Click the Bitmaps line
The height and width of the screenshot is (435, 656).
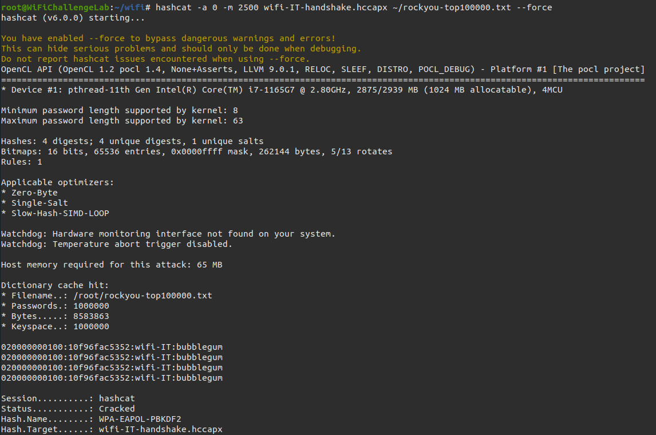pos(197,151)
